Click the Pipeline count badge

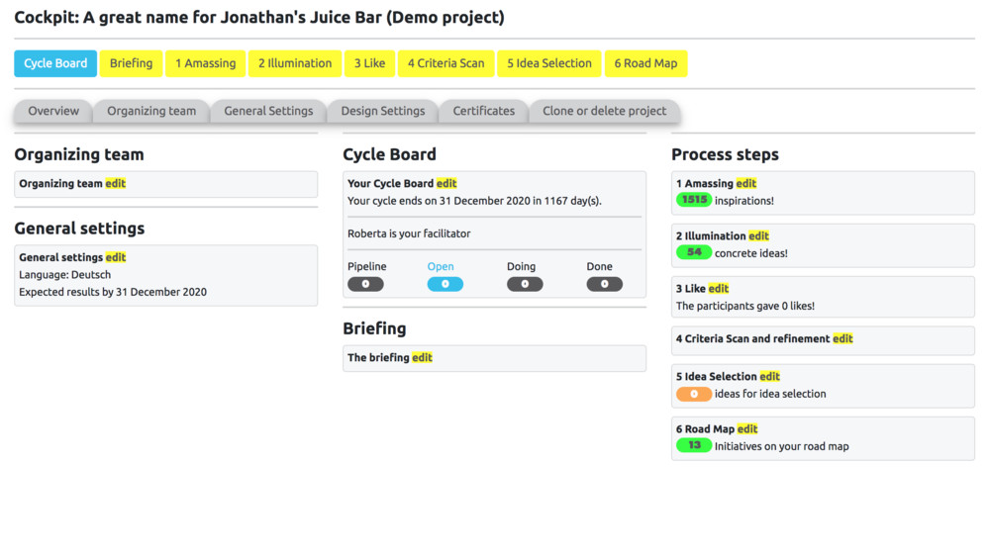coord(365,284)
